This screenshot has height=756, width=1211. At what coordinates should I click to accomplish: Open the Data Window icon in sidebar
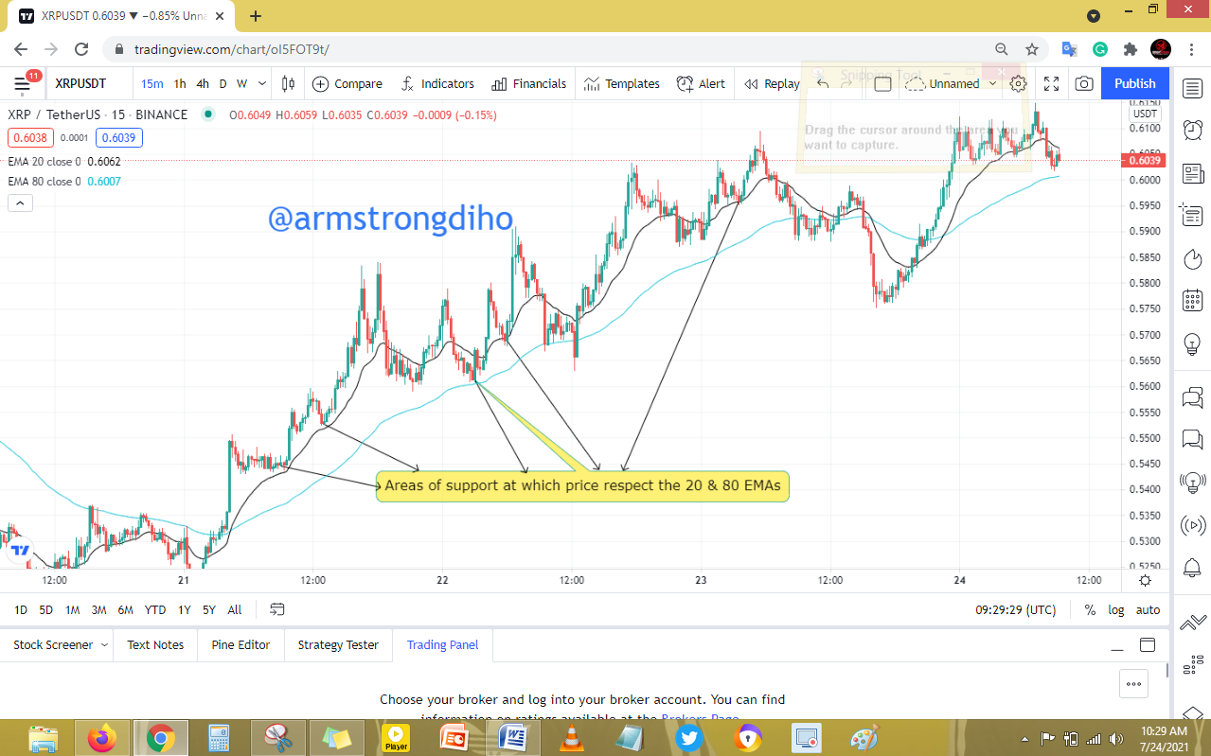[x=1193, y=216]
